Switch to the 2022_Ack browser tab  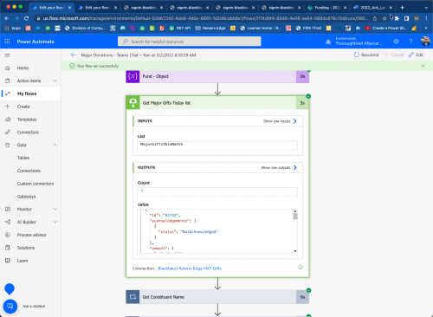point(373,8)
